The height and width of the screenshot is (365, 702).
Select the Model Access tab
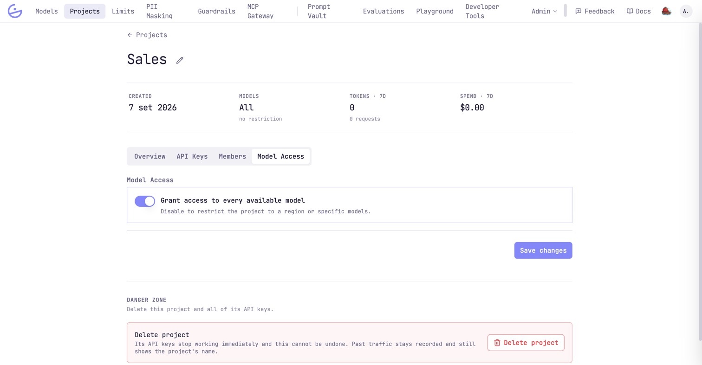pos(280,156)
